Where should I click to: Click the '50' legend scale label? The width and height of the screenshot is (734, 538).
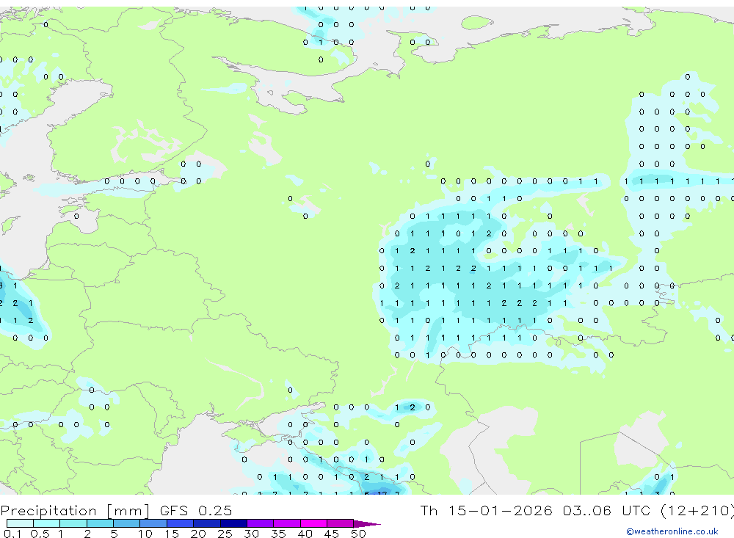(x=358, y=534)
